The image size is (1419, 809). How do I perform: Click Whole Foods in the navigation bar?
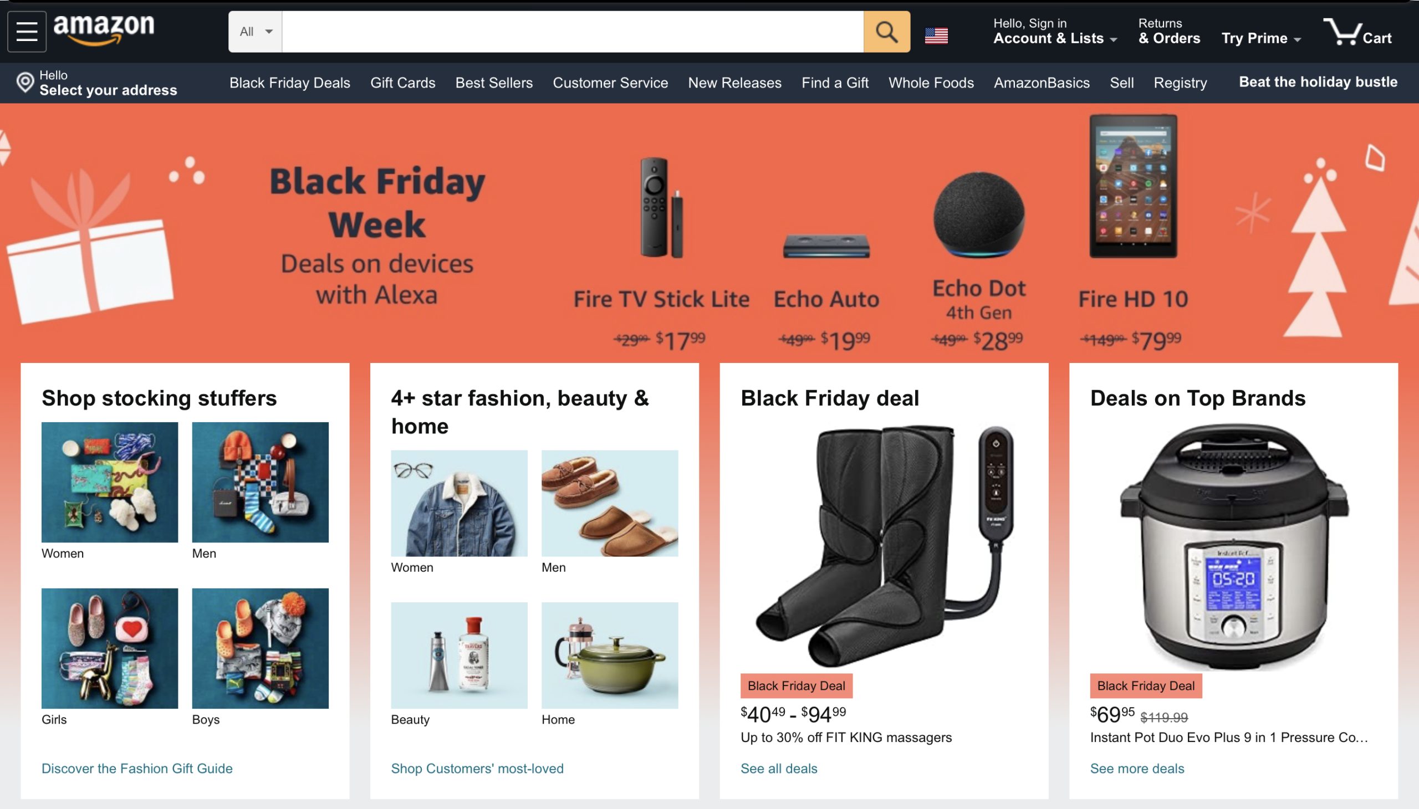[931, 82]
